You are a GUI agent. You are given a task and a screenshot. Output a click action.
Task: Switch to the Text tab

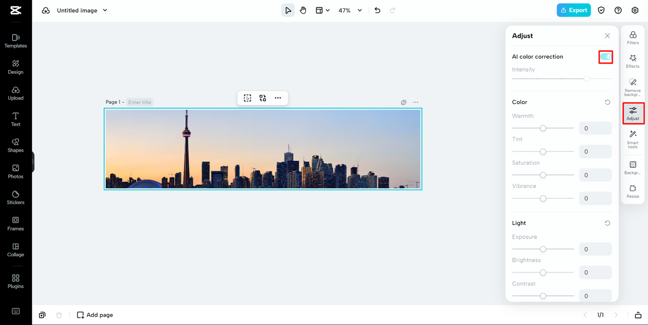[x=16, y=119]
